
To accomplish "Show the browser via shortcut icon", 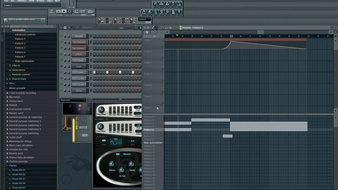I will click(173, 4).
